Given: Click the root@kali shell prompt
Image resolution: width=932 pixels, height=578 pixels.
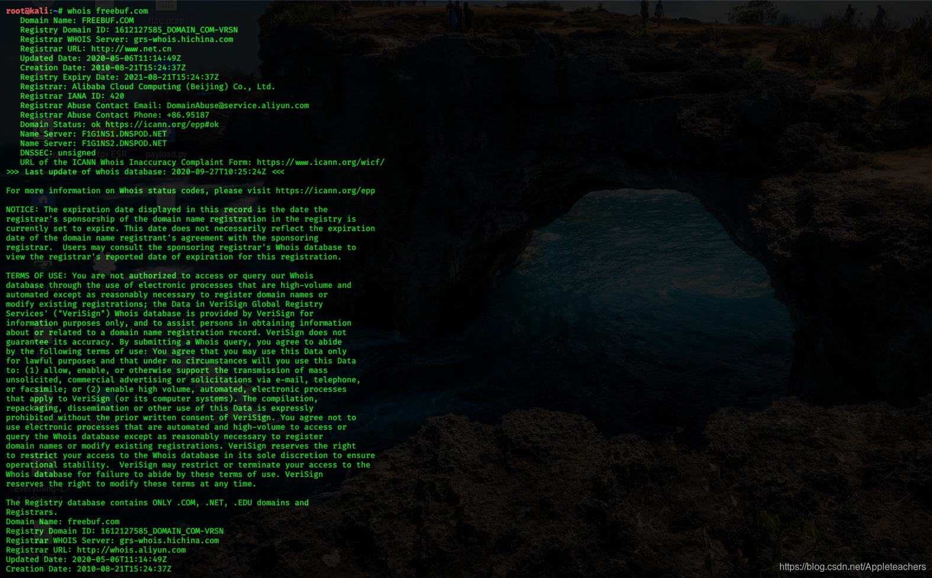Looking at the screenshot, I should [x=34, y=11].
